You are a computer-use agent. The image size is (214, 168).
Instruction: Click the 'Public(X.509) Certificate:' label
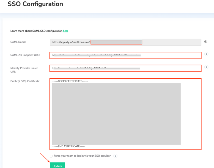click(x=25, y=81)
